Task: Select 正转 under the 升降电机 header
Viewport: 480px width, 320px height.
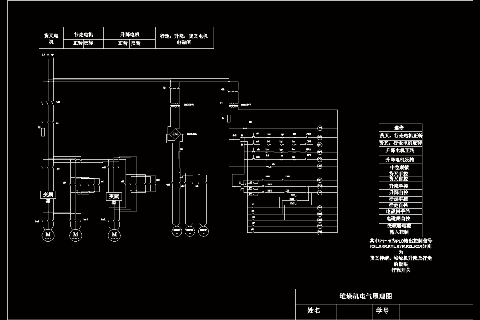Action: click(x=123, y=43)
